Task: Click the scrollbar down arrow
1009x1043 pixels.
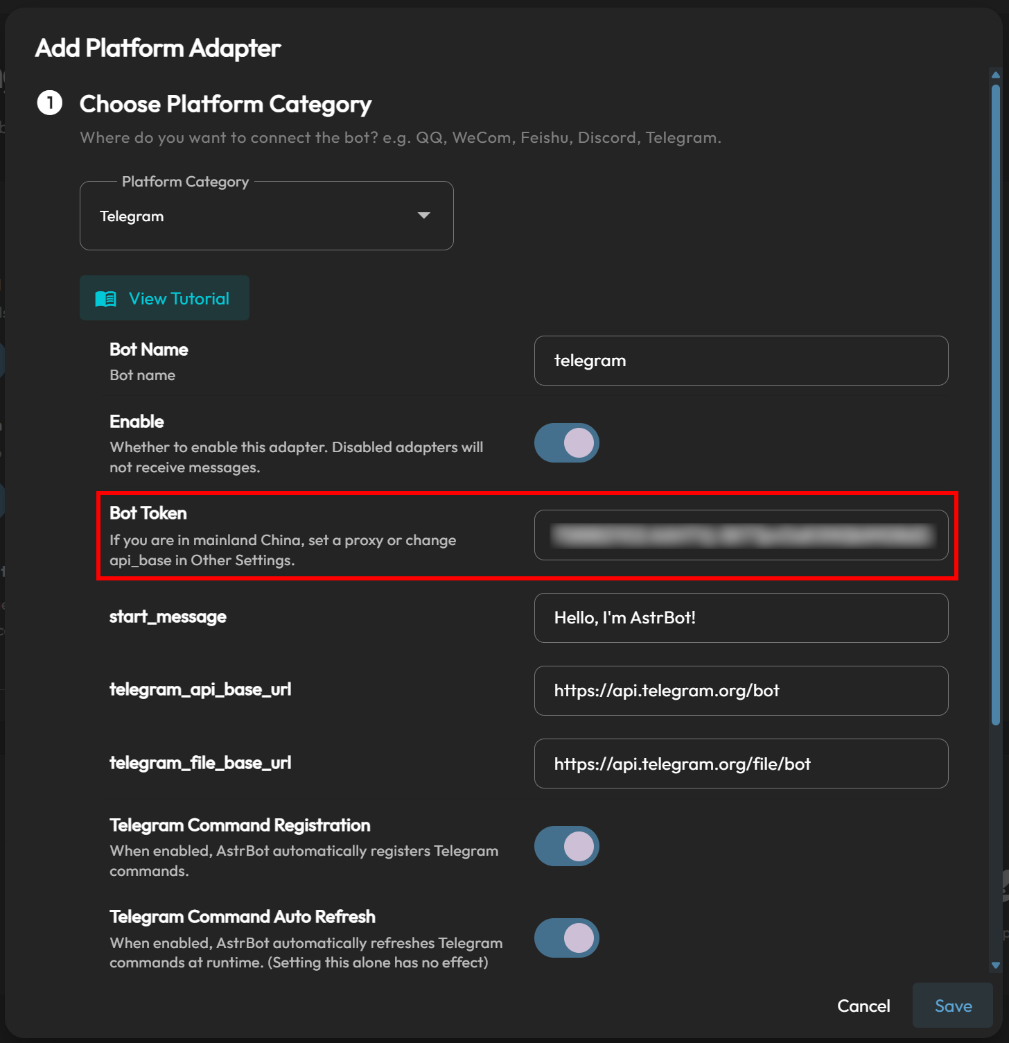Action: click(996, 965)
